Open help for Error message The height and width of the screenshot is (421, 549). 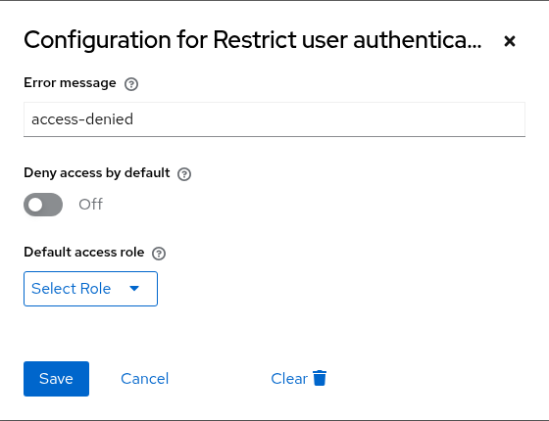click(131, 84)
